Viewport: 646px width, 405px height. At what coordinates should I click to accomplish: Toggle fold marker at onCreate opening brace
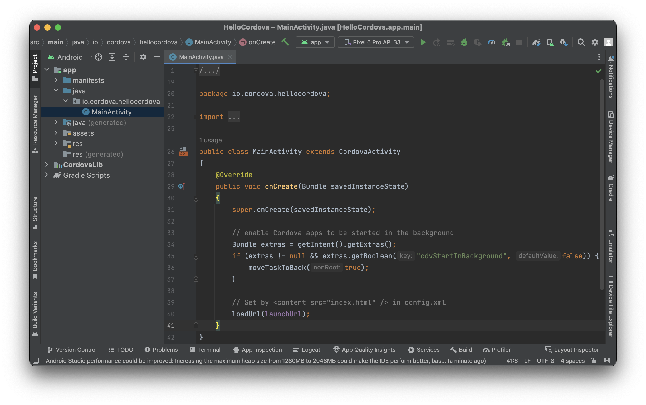pos(196,198)
